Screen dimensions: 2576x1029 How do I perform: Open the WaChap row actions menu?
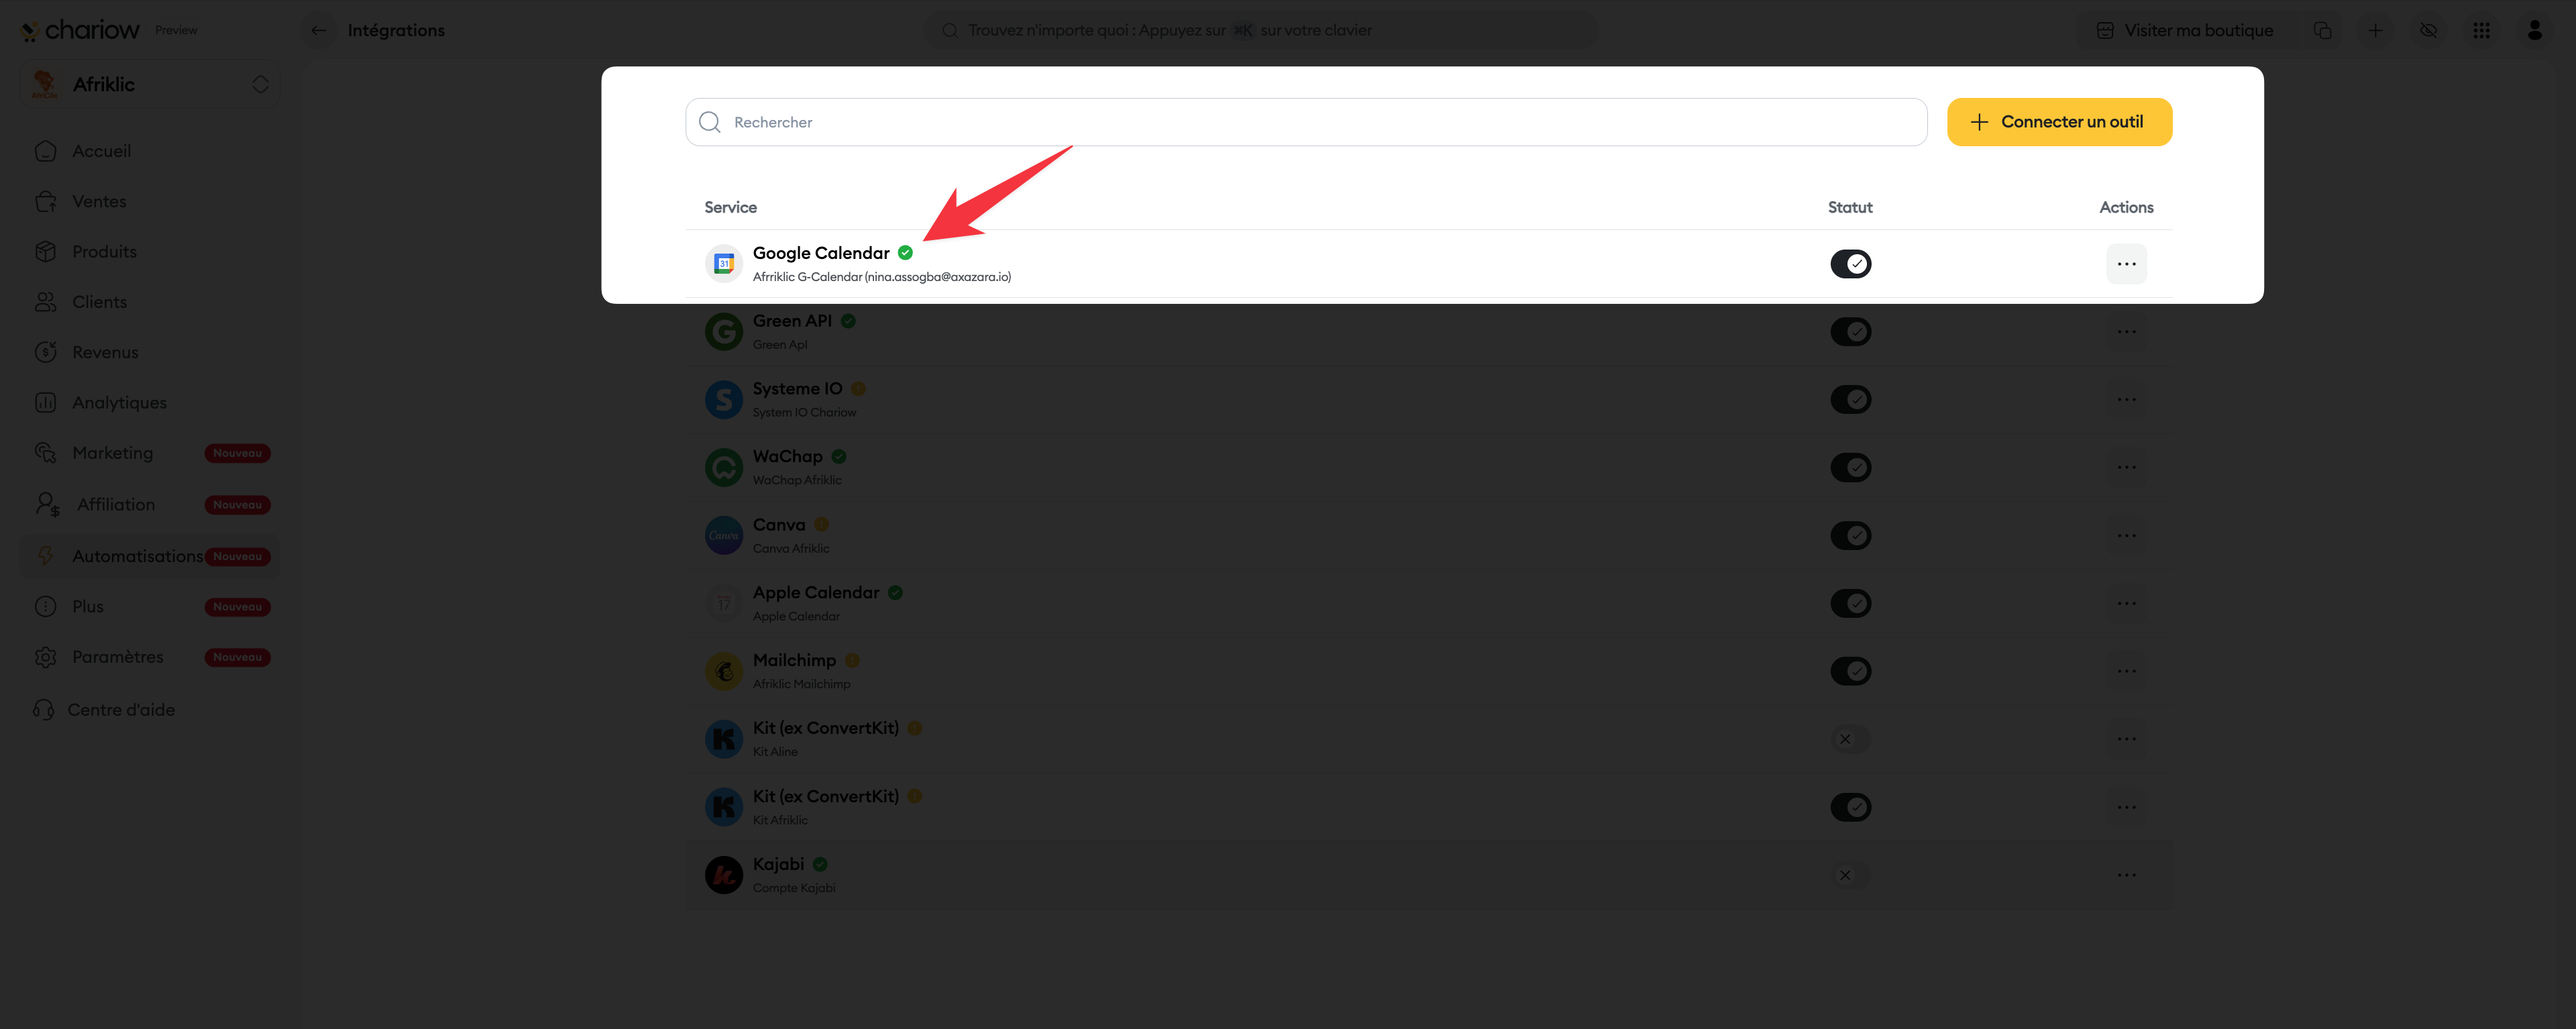(2126, 467)
